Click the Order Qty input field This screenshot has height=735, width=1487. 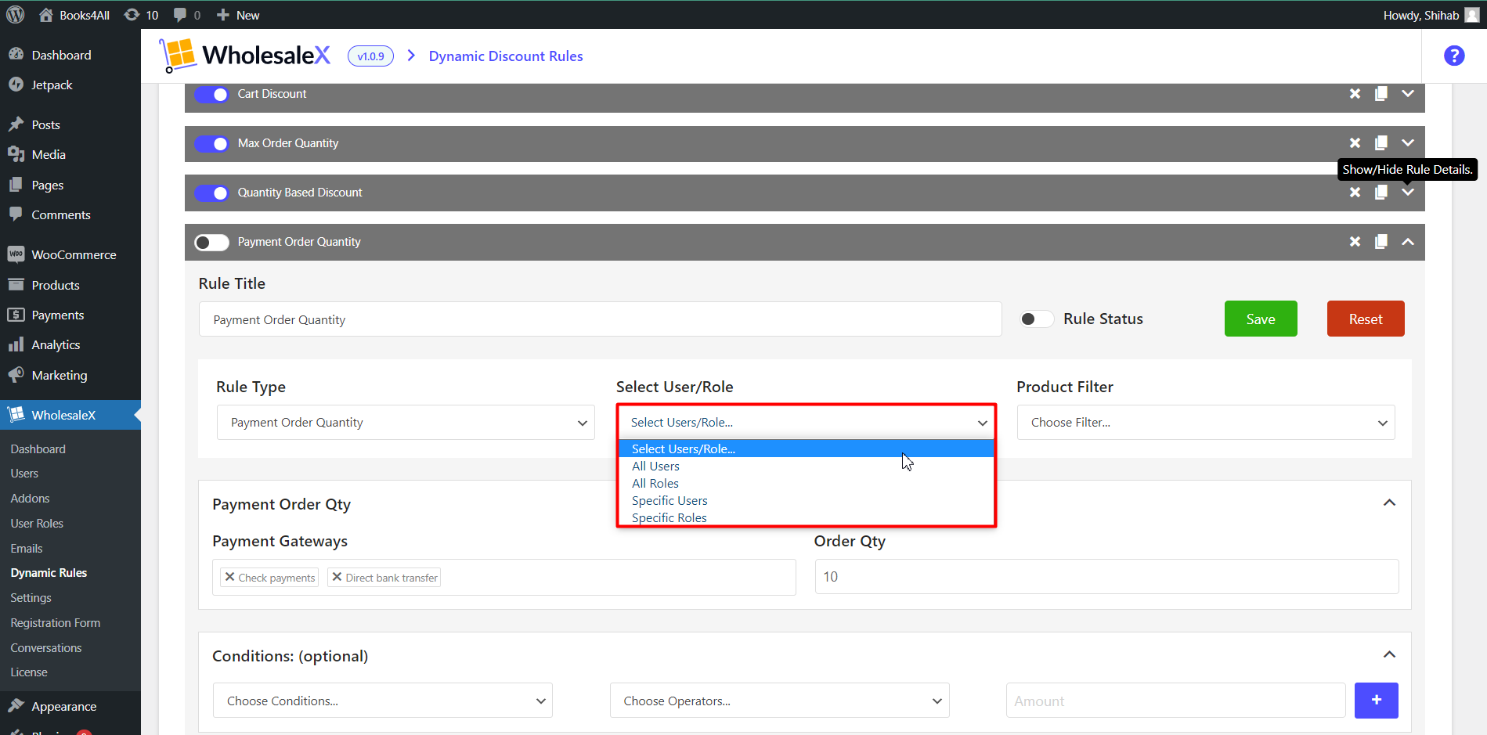[x=1106, y=577]
